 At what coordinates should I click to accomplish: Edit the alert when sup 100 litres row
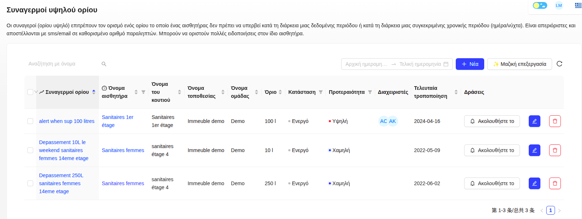535,121
